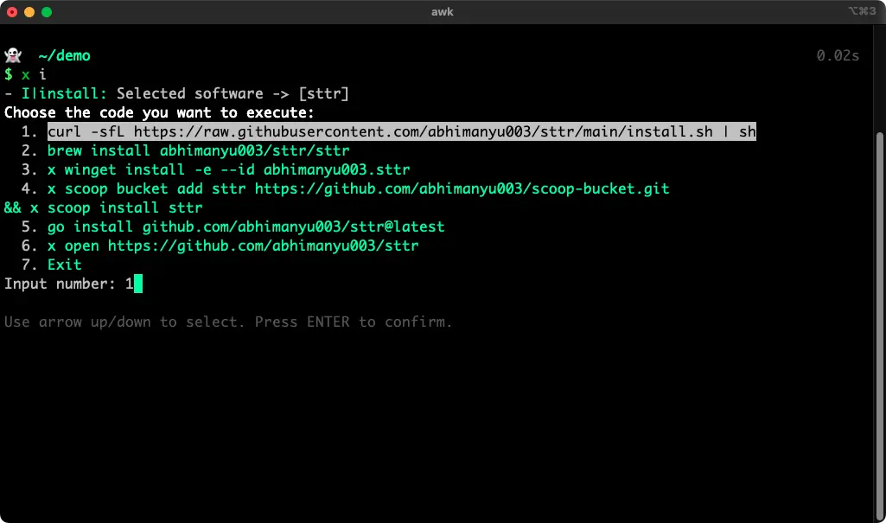Click the red close window button
The width and height of the screenshot is (886, 523).
12,12
